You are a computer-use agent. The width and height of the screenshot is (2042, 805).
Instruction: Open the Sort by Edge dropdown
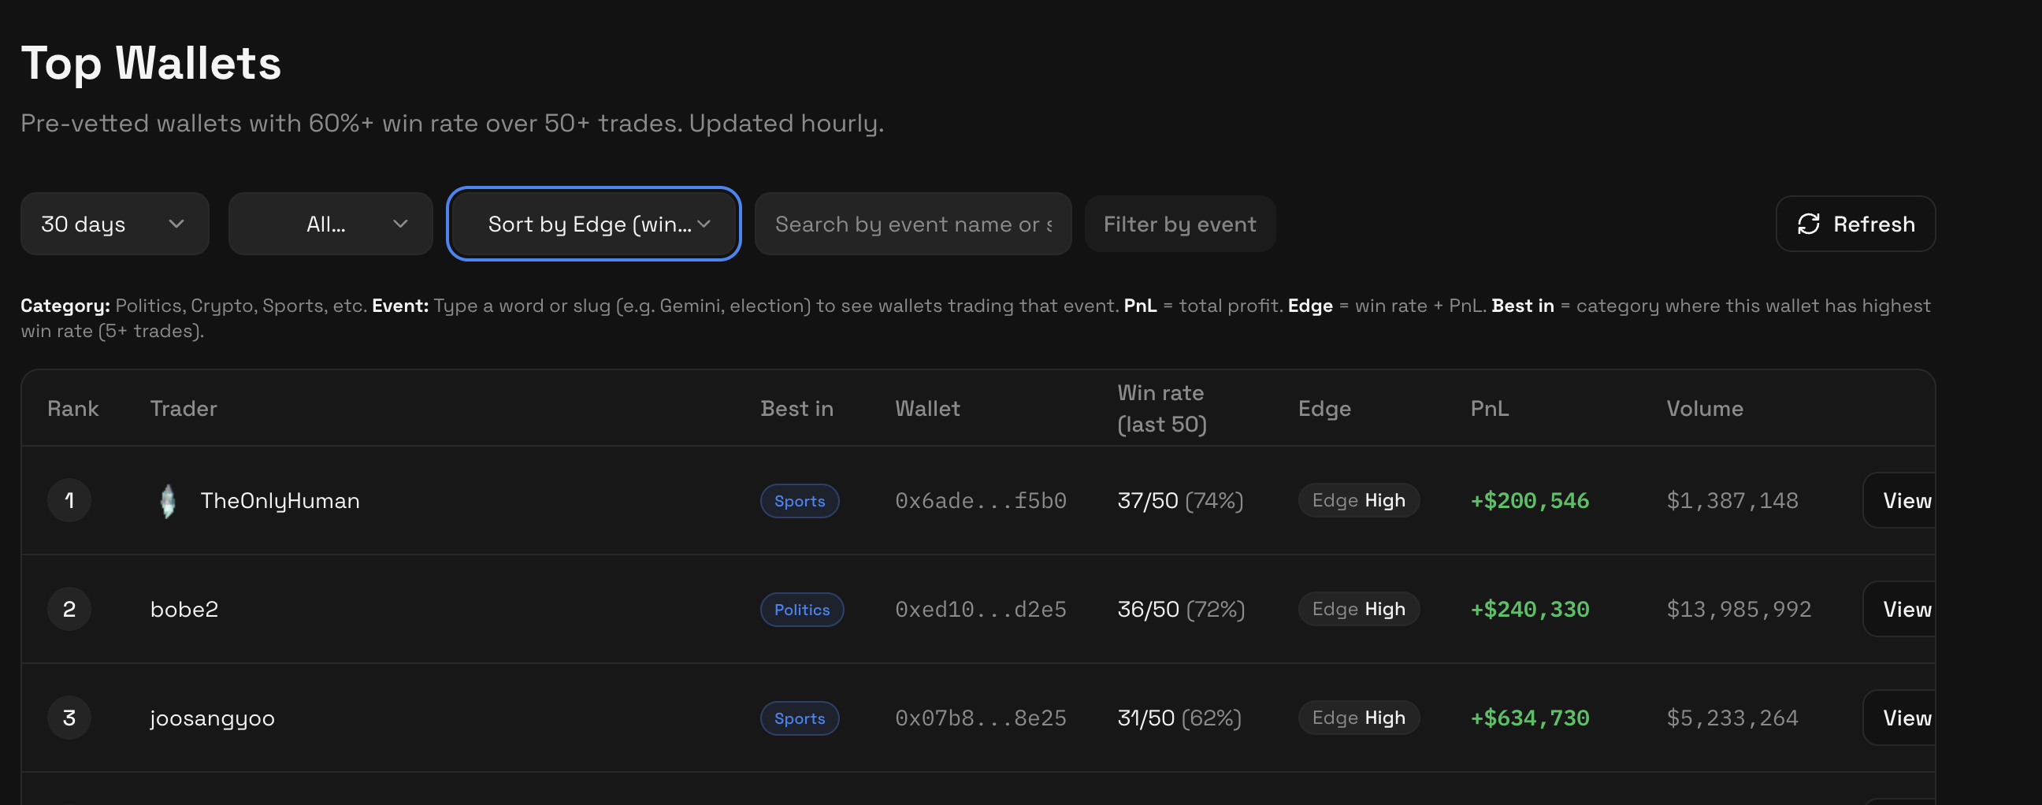pyautogui.click(x=593, y=224)
